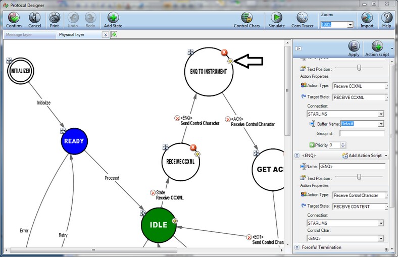Delete the ENQ TO INSTRUMENT state
The width and height of the screenshot is (398, 257).
(224, 53)
